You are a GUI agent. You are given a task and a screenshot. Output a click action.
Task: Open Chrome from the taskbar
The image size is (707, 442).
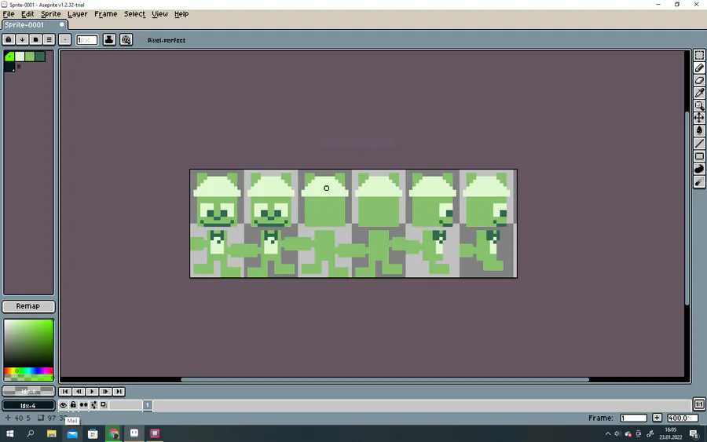114,434
